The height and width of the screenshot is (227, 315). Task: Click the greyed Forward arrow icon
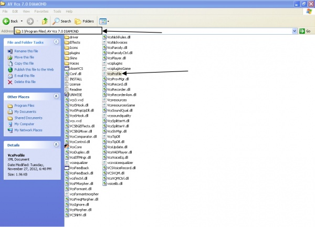(x=30, y=21)
